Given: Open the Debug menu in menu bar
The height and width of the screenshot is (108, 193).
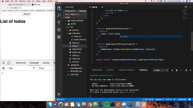Looking at the screenshot, I should pos(38,1).
